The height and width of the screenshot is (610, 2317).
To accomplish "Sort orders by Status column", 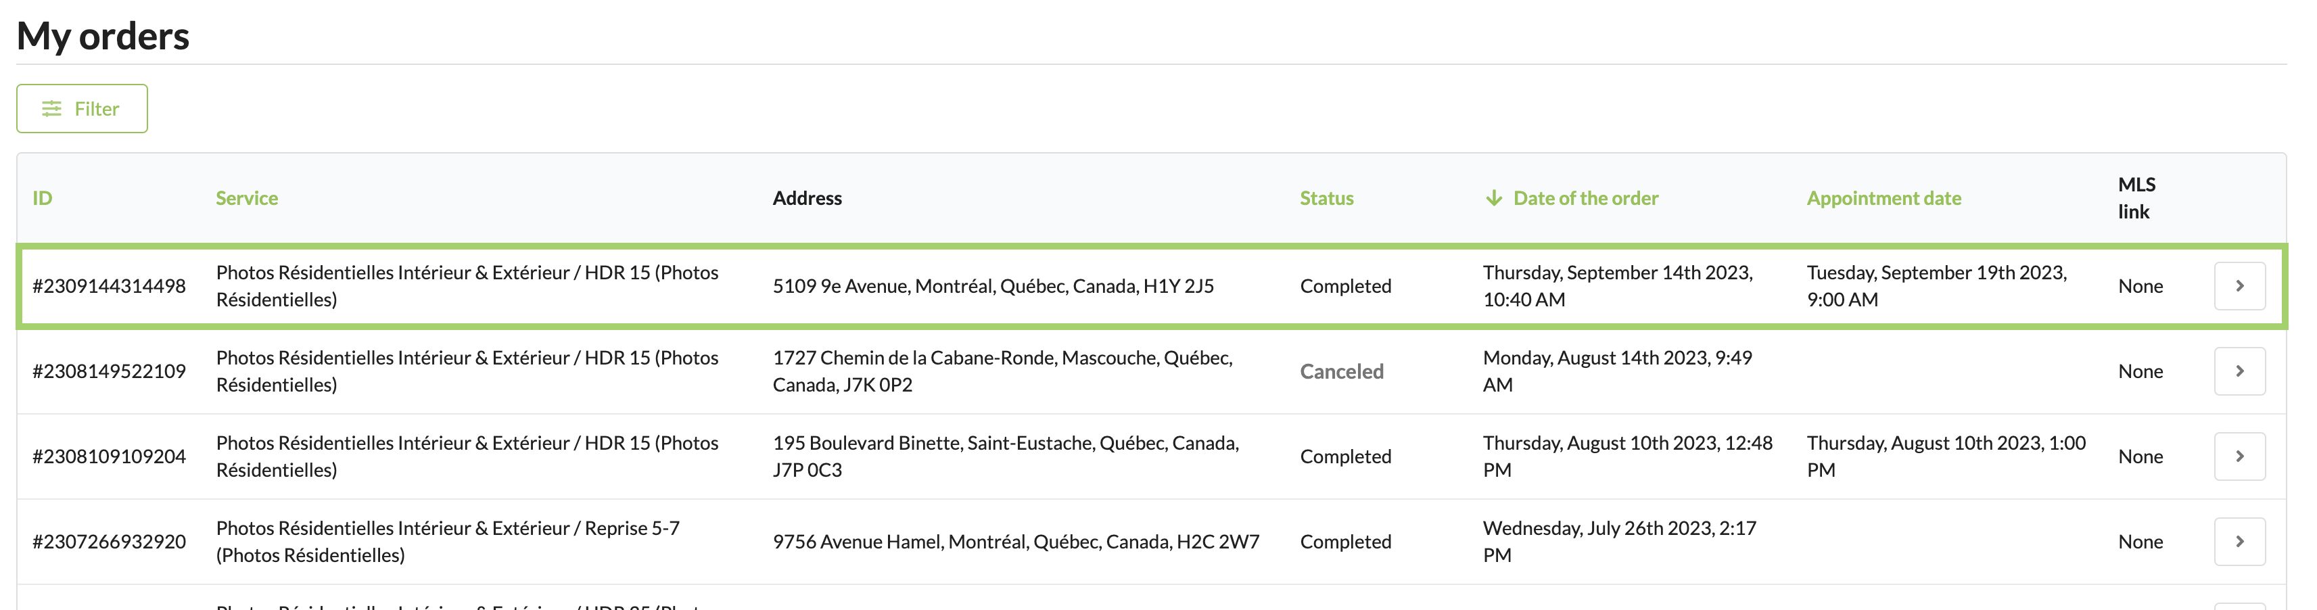I will (1326, 198).
